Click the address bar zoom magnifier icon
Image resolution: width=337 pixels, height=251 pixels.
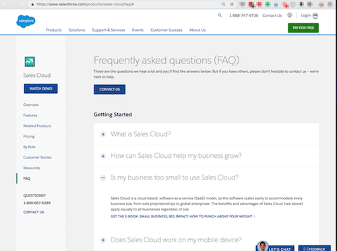223,4
